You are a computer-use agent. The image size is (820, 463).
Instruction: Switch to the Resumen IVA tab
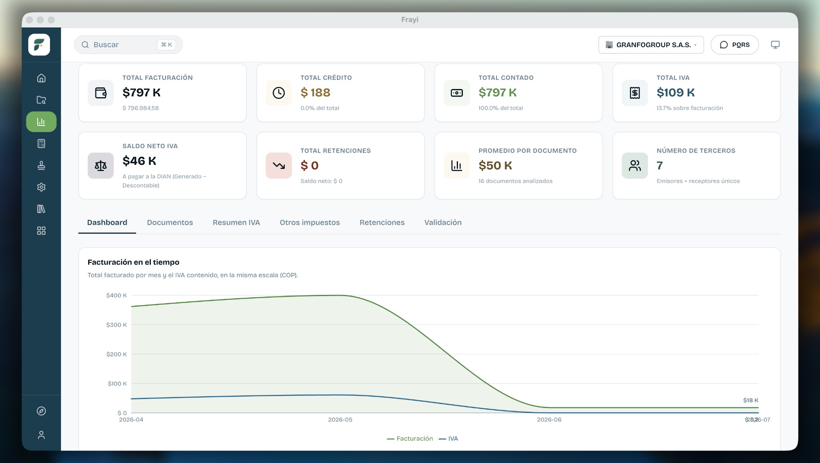point(236,222)
